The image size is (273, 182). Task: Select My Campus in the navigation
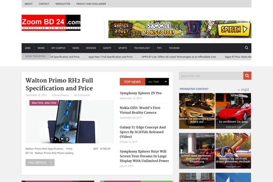pos(58,48)
